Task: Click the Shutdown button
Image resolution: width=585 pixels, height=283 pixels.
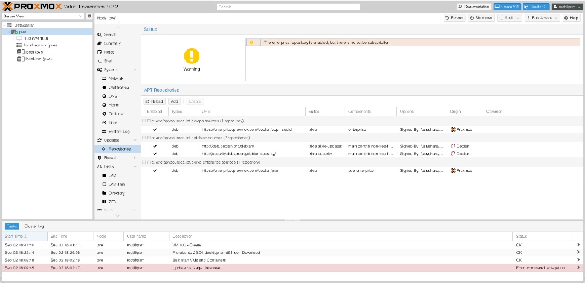Action: click(481, 18)
